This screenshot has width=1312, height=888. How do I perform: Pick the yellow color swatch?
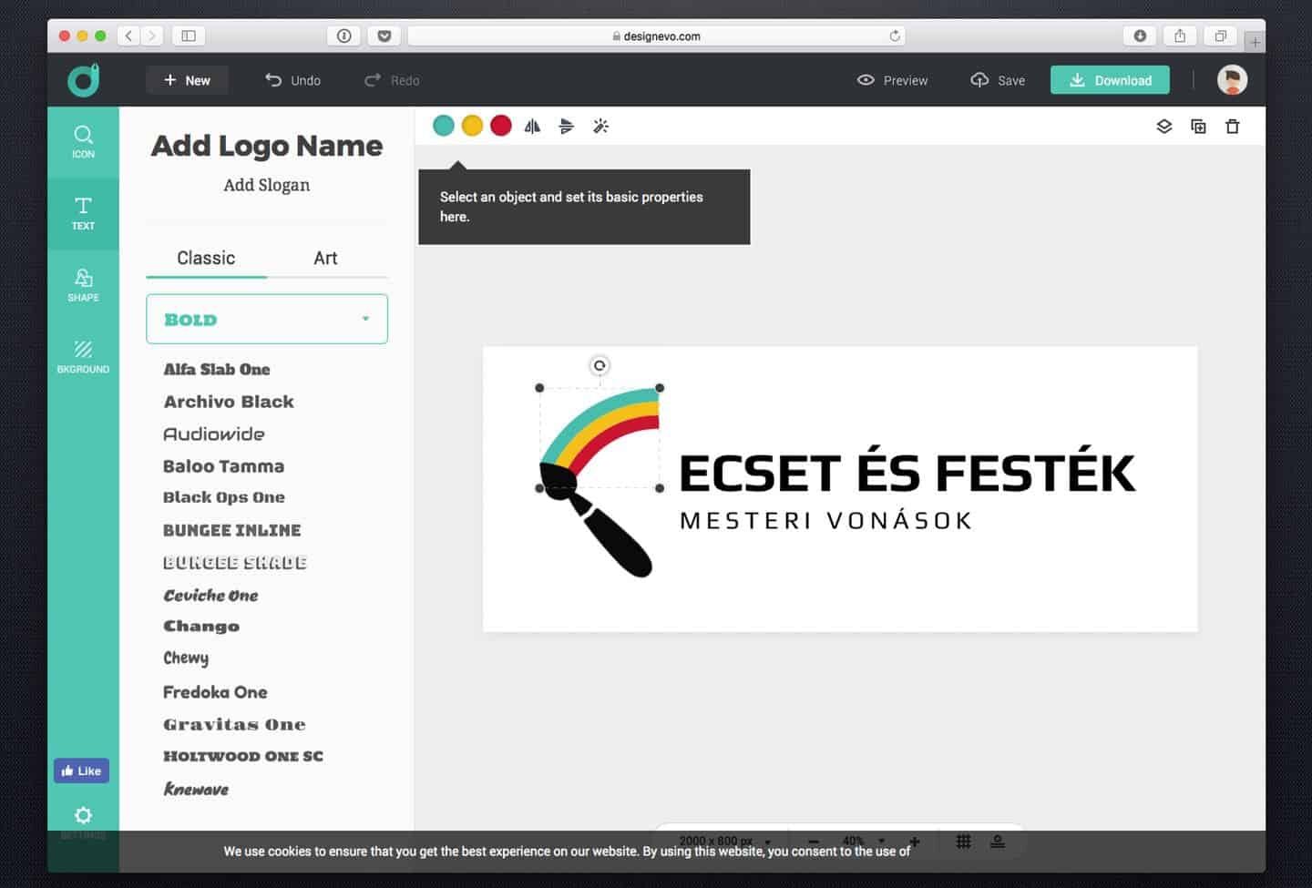472,126
